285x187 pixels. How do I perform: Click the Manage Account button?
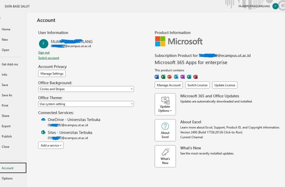point(169,85)
